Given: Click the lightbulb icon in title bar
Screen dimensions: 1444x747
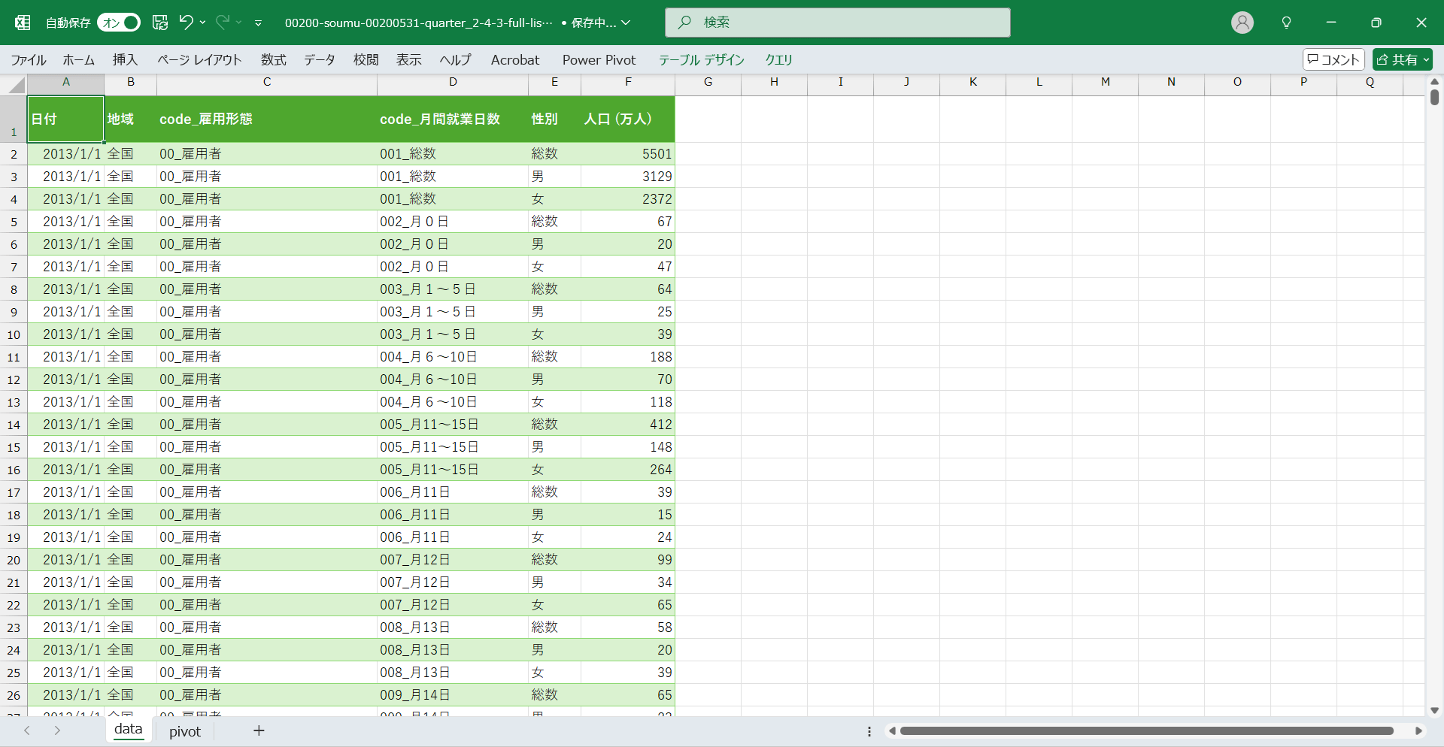Looking at the screenshot, I should (x=1286, y=23).
